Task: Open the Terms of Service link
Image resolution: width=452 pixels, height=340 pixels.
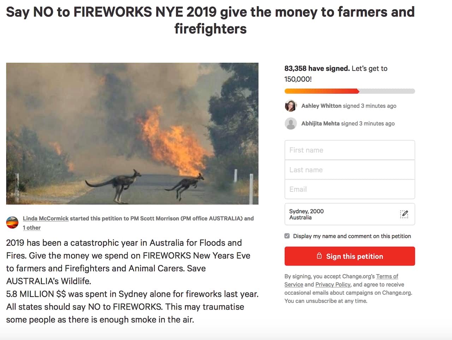Action: point(387,276)
